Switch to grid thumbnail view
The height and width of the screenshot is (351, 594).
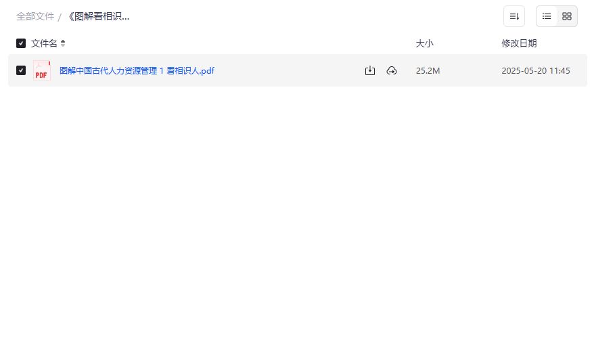pyautogui.click(x=567, y=16)
